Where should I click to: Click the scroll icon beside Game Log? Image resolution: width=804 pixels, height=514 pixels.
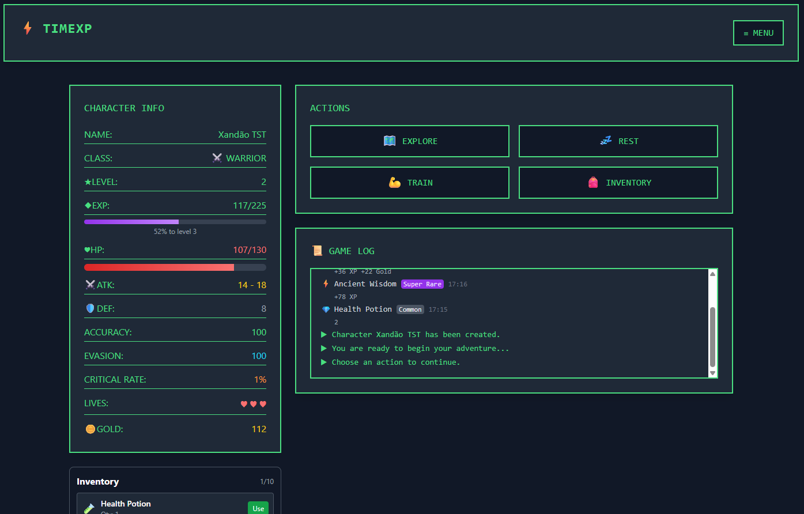[317, 251]
